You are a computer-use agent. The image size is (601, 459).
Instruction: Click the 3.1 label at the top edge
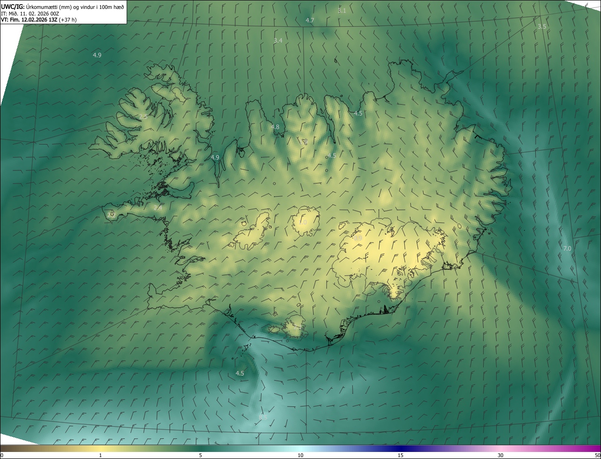coord(342,11)
